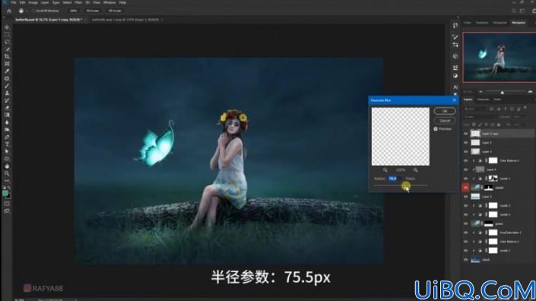Hide the bottom background layer

465,260
